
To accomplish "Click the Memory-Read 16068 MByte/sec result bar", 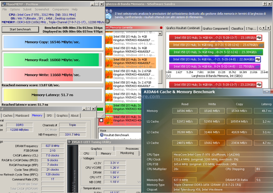I will click(x=53, y=60).
